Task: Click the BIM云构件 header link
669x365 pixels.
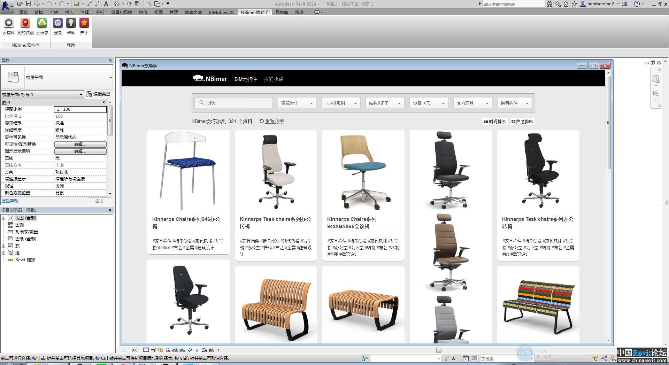Action: (x=246, y=79)
